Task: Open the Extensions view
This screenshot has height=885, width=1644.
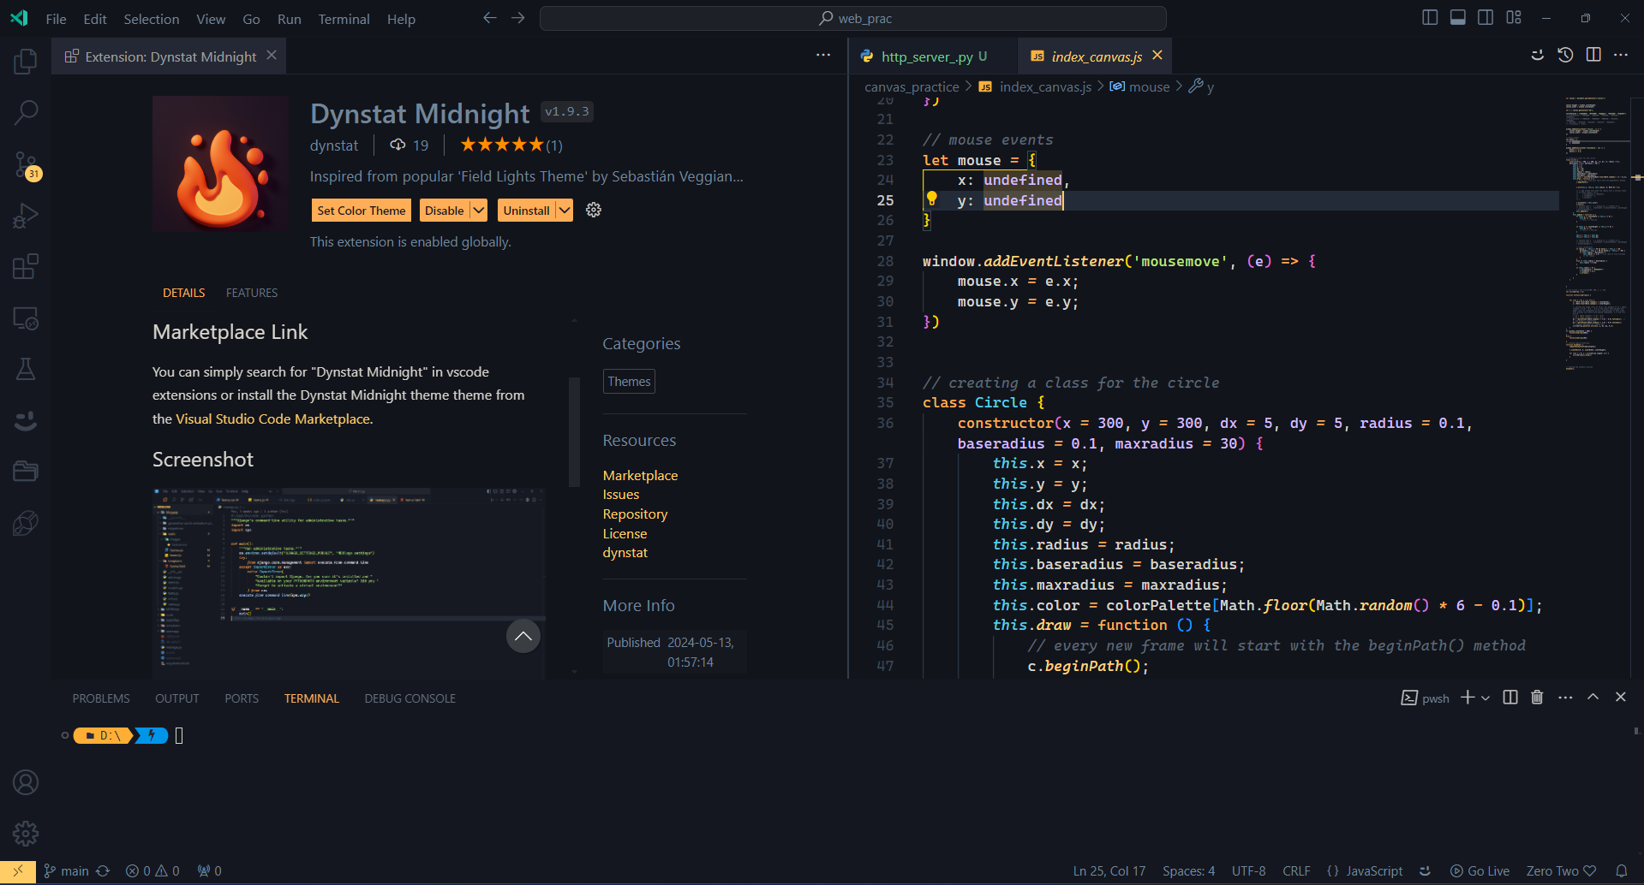Action: pos(26,266)
